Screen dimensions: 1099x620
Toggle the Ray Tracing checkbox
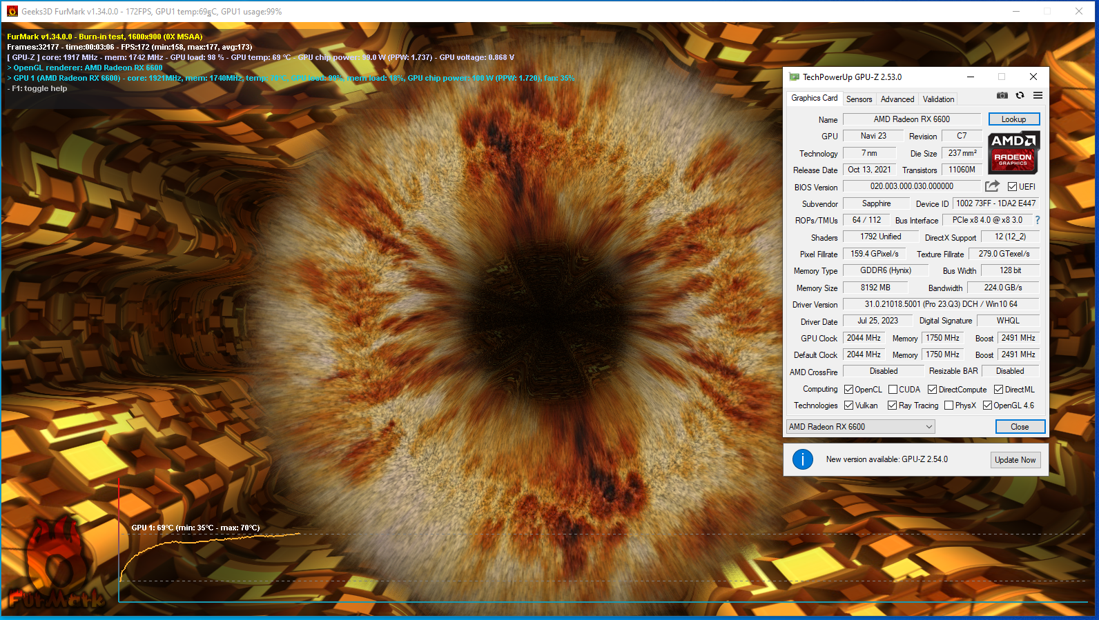click(892, 406)
